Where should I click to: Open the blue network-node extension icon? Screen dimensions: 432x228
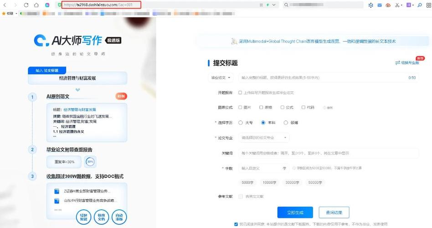[371, 5]
